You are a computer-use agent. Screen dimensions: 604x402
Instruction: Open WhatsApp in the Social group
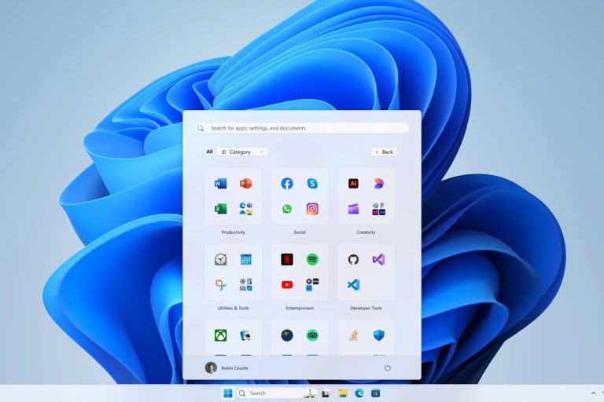pos(287,209)
